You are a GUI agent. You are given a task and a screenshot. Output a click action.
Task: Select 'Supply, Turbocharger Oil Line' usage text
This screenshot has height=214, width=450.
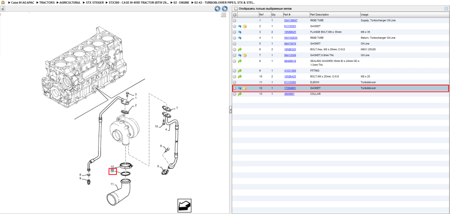(x=378, y=21)
